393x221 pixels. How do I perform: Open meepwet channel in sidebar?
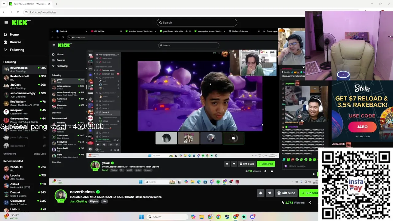(x=25, y=112)
